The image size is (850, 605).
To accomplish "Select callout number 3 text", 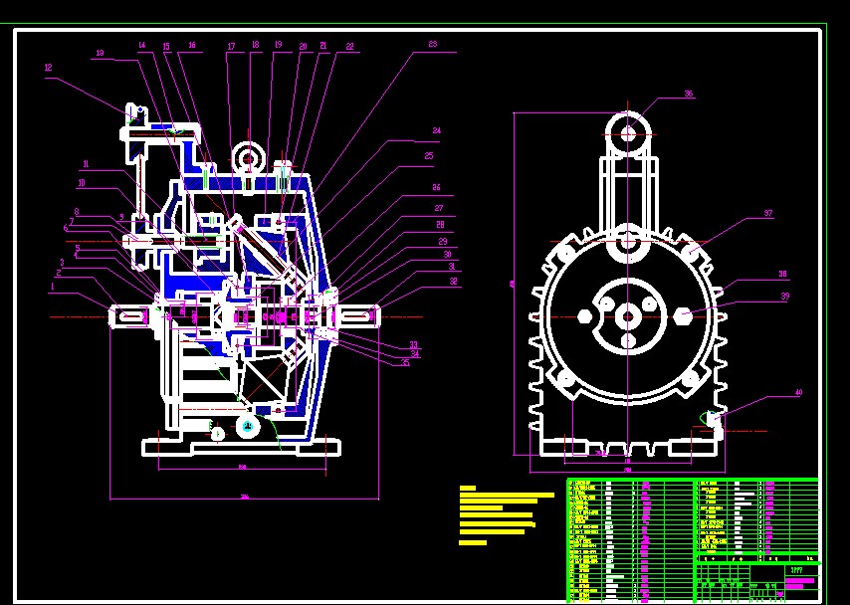I will 62,263.
